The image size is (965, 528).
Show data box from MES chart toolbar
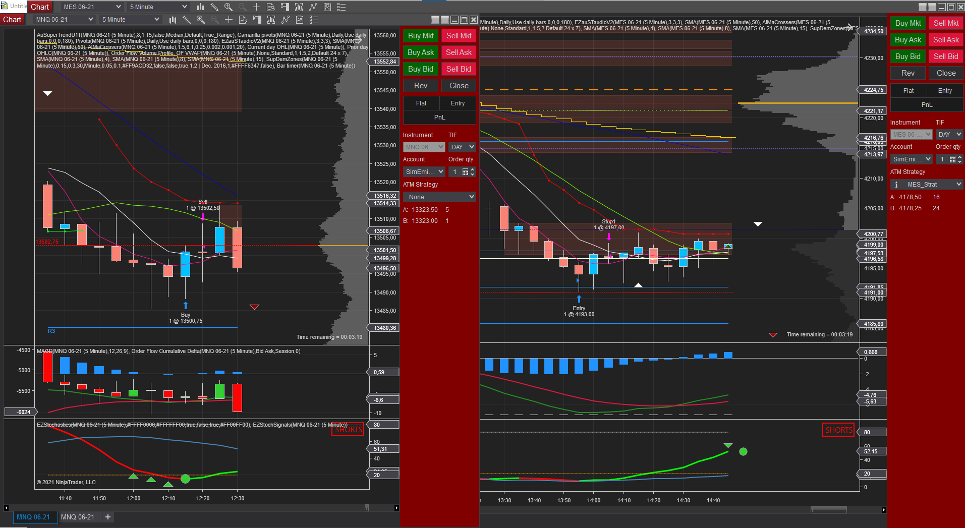pyautogui.click(x=271, y=7)
